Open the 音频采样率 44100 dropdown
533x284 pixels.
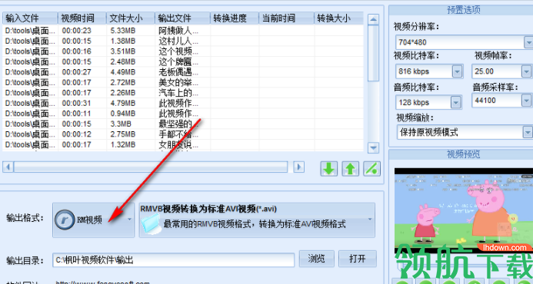[527, 101]
